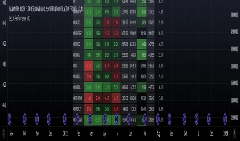This screenshot has height=141, width=240.
Task: Toggle the round A auto-scale button
Action: (x=235, y=133)
